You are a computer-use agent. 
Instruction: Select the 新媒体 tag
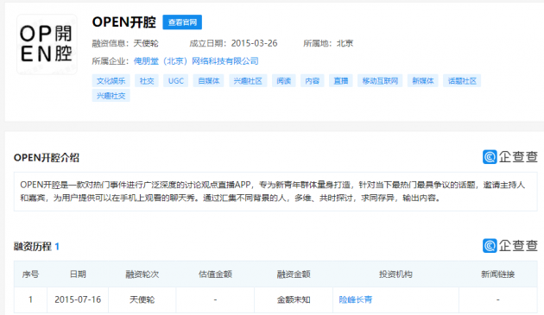click(x=423, y=81)
